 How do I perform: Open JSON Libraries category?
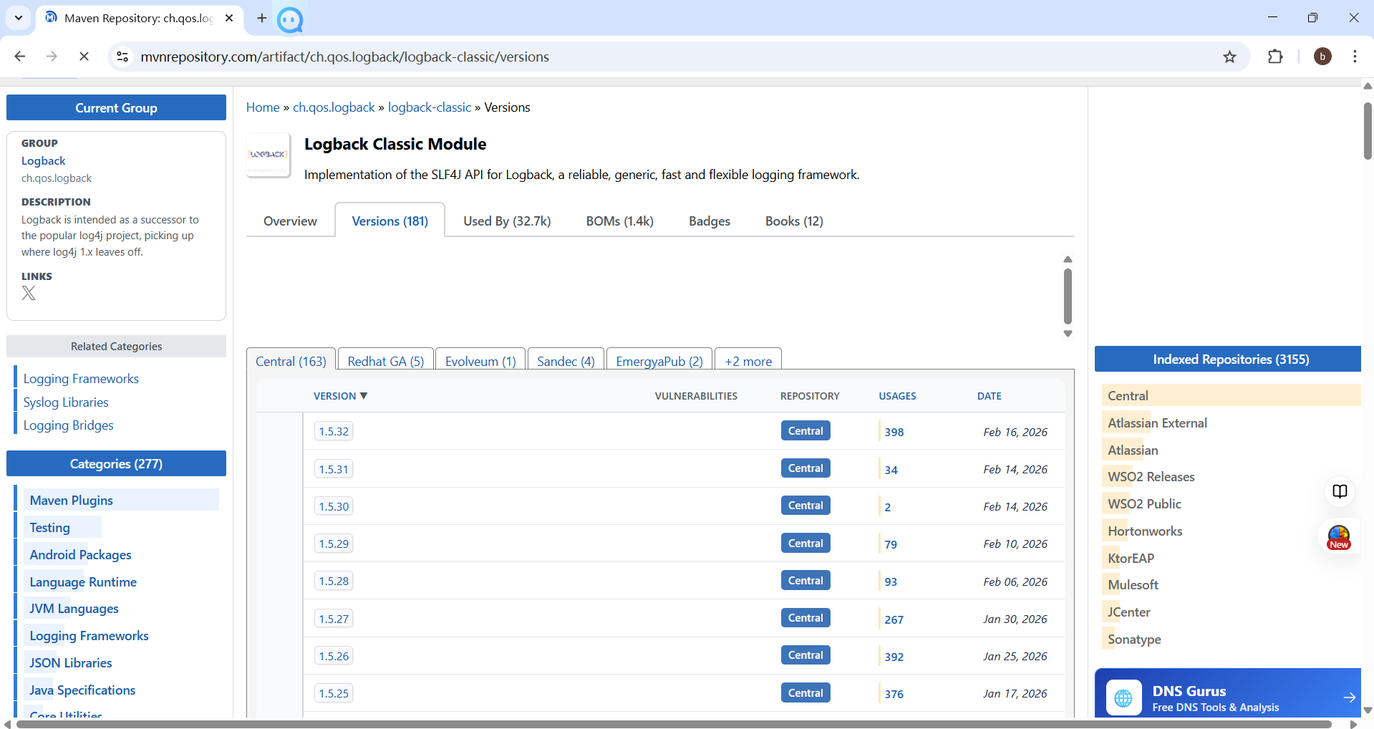[71, 663]
